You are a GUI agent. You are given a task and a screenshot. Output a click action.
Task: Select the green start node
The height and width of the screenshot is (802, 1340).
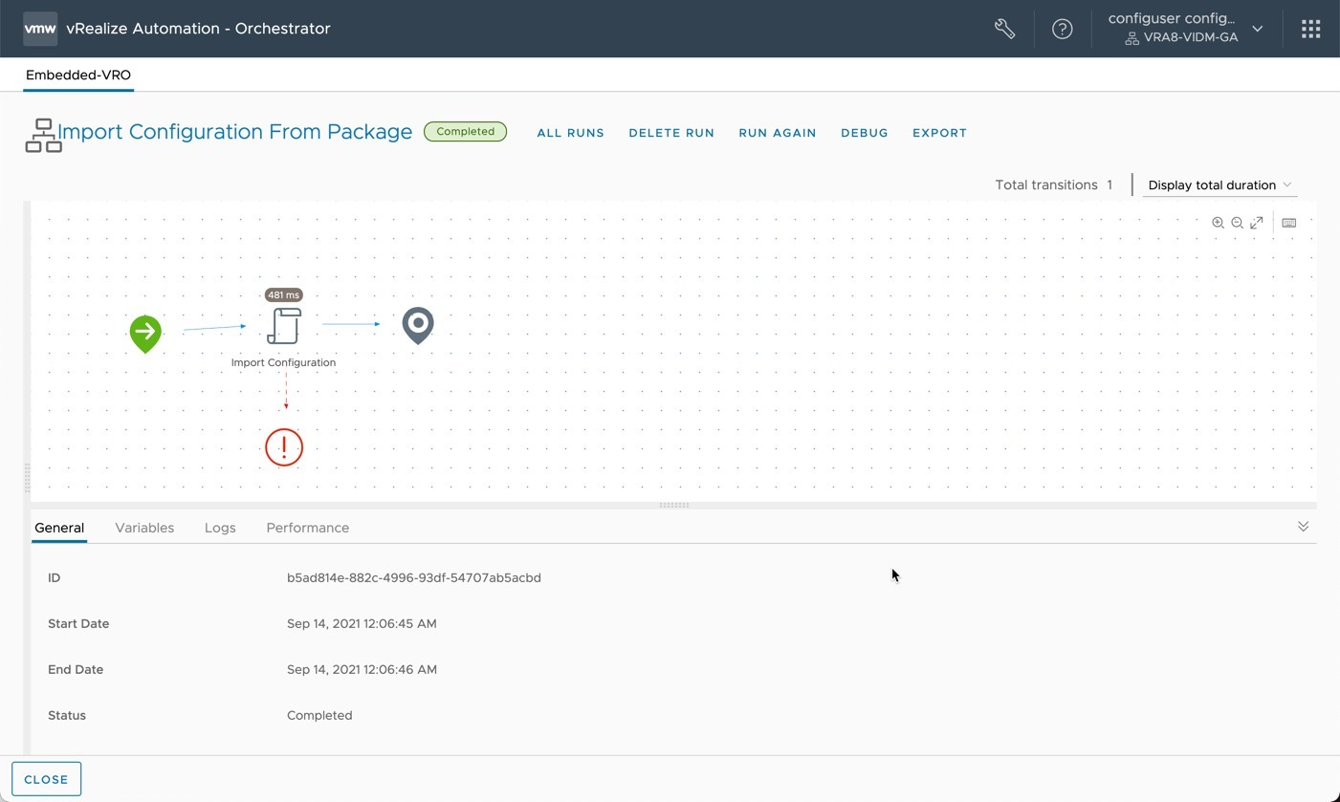tap(145, 334)
